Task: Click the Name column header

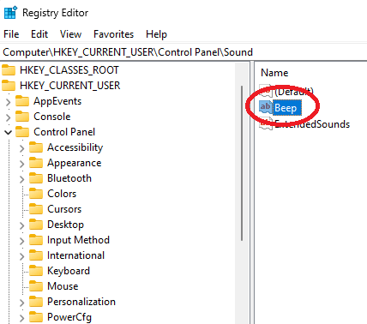Action: click(x=274, y=73)
